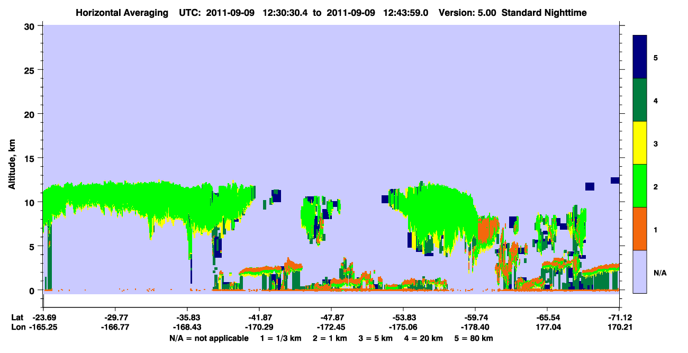The width and height of the screenshot is (688, 353).
Task: Click latitude value '-59.74'
Action: pos(475,318)
